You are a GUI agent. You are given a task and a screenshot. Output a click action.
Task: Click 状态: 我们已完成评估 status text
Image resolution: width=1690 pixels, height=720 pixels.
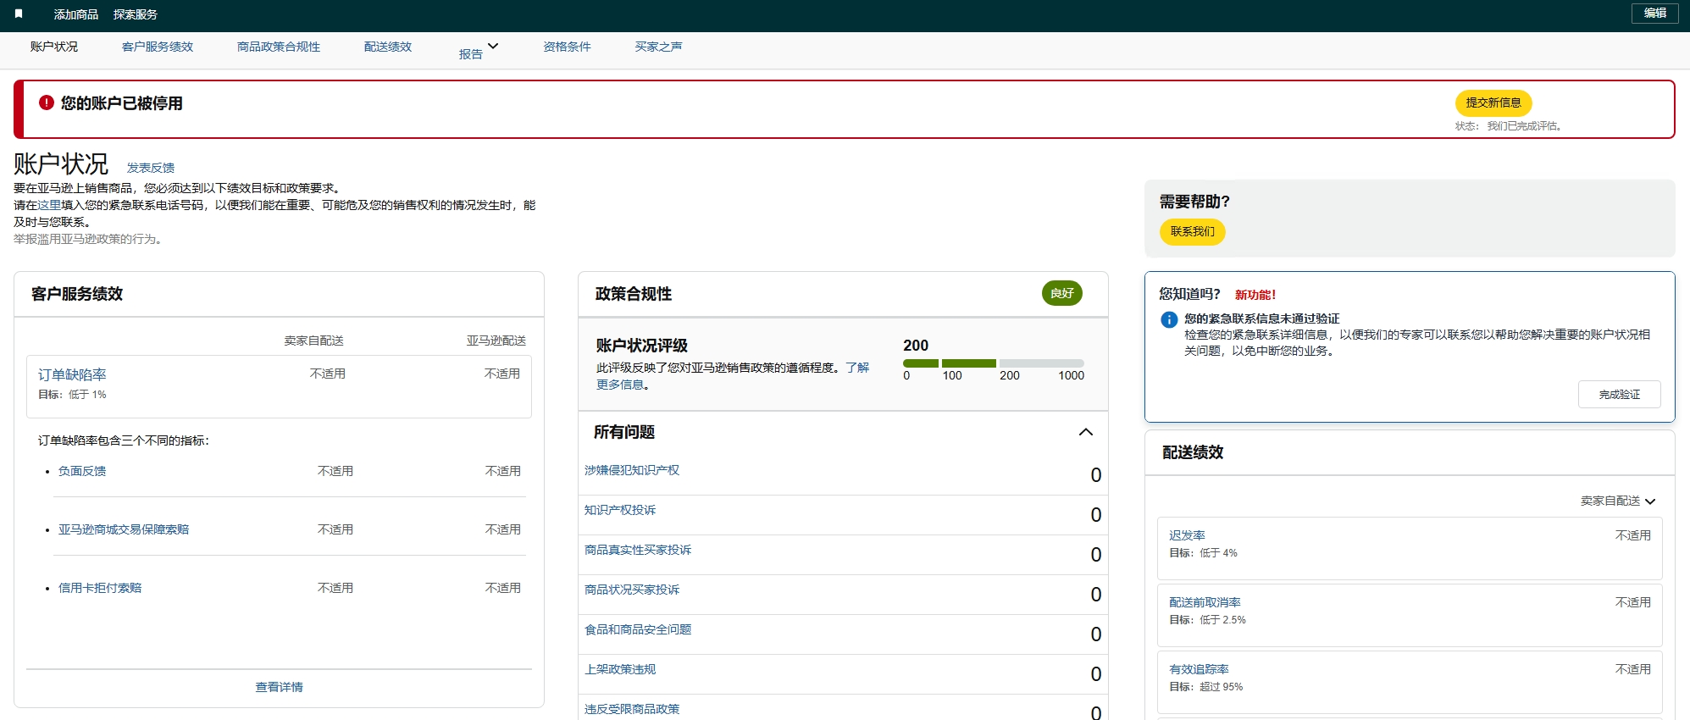click(x=1509, y=126)
